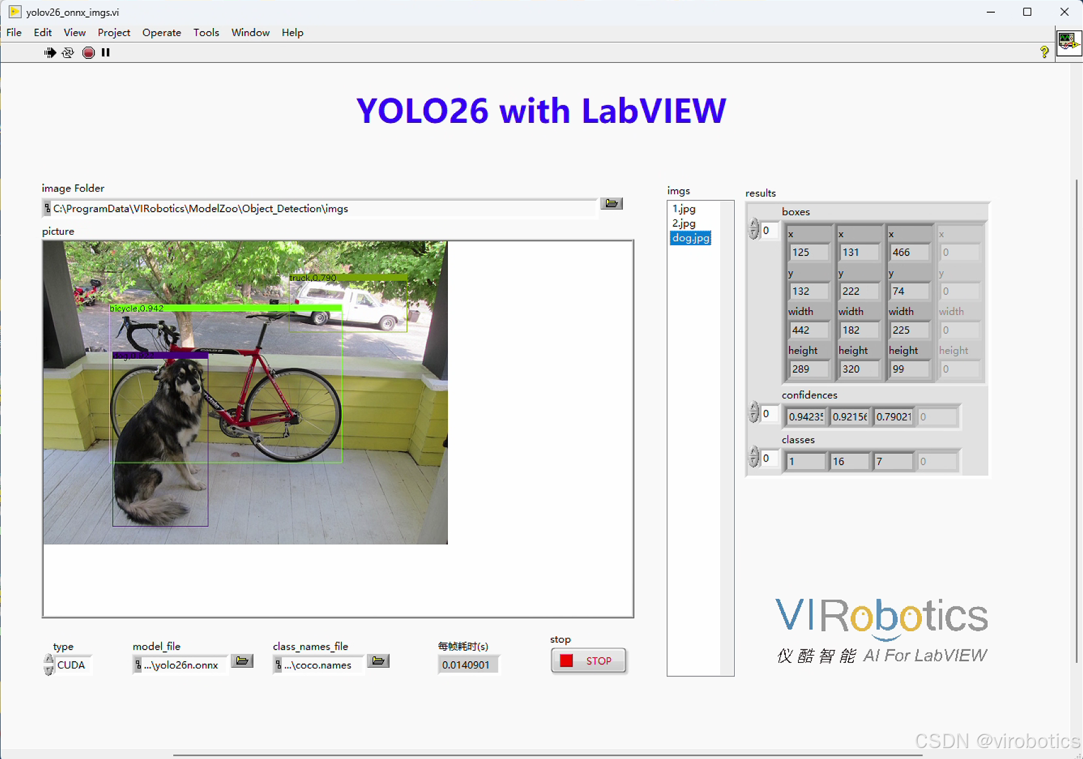Screen dimensions: 1083x759
Task: Minimize the yolov26_onnx_imgs.vi window
Action: (x=991, y=12)
